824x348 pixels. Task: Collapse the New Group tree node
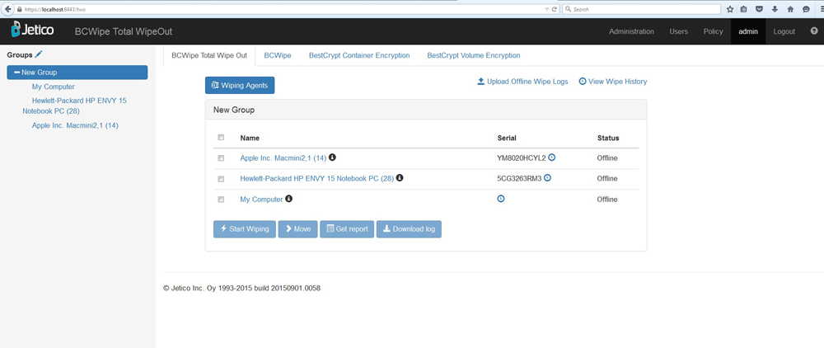(17, 73)
